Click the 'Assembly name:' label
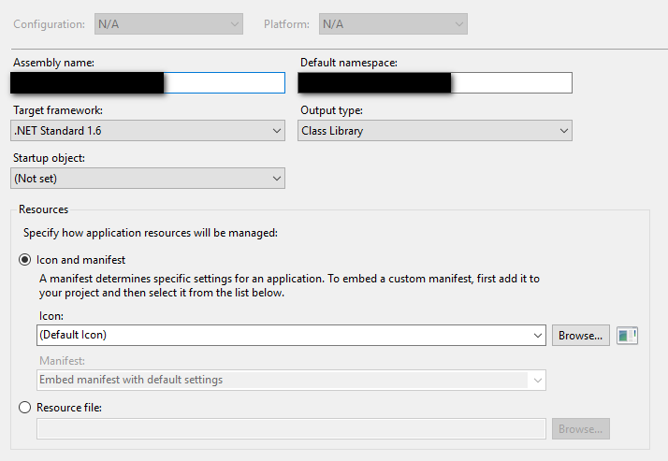 pyautogui.click(x=53, y=63)
